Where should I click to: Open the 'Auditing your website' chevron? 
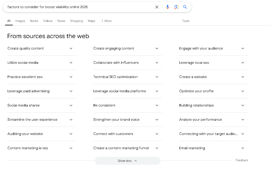click(x=71, y=134)
